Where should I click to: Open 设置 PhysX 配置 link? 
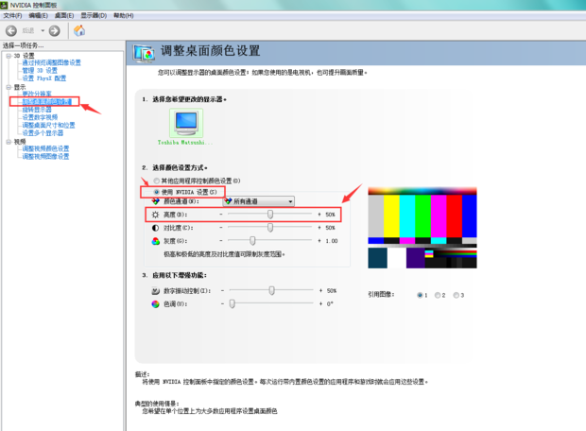coord(44,78)
